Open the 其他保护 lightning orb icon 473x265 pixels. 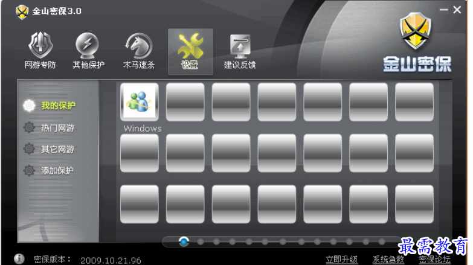click(87, 45)
